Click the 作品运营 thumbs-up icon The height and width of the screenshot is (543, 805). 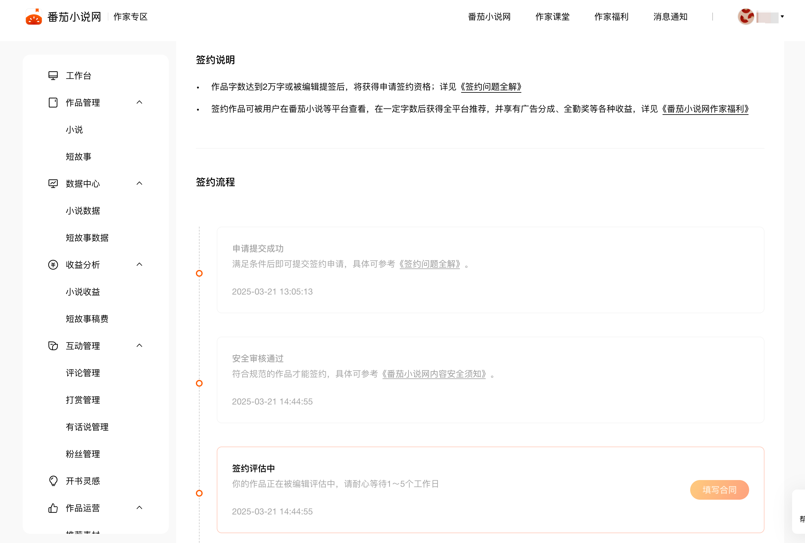pyautogui.click(x=53, y=508)
